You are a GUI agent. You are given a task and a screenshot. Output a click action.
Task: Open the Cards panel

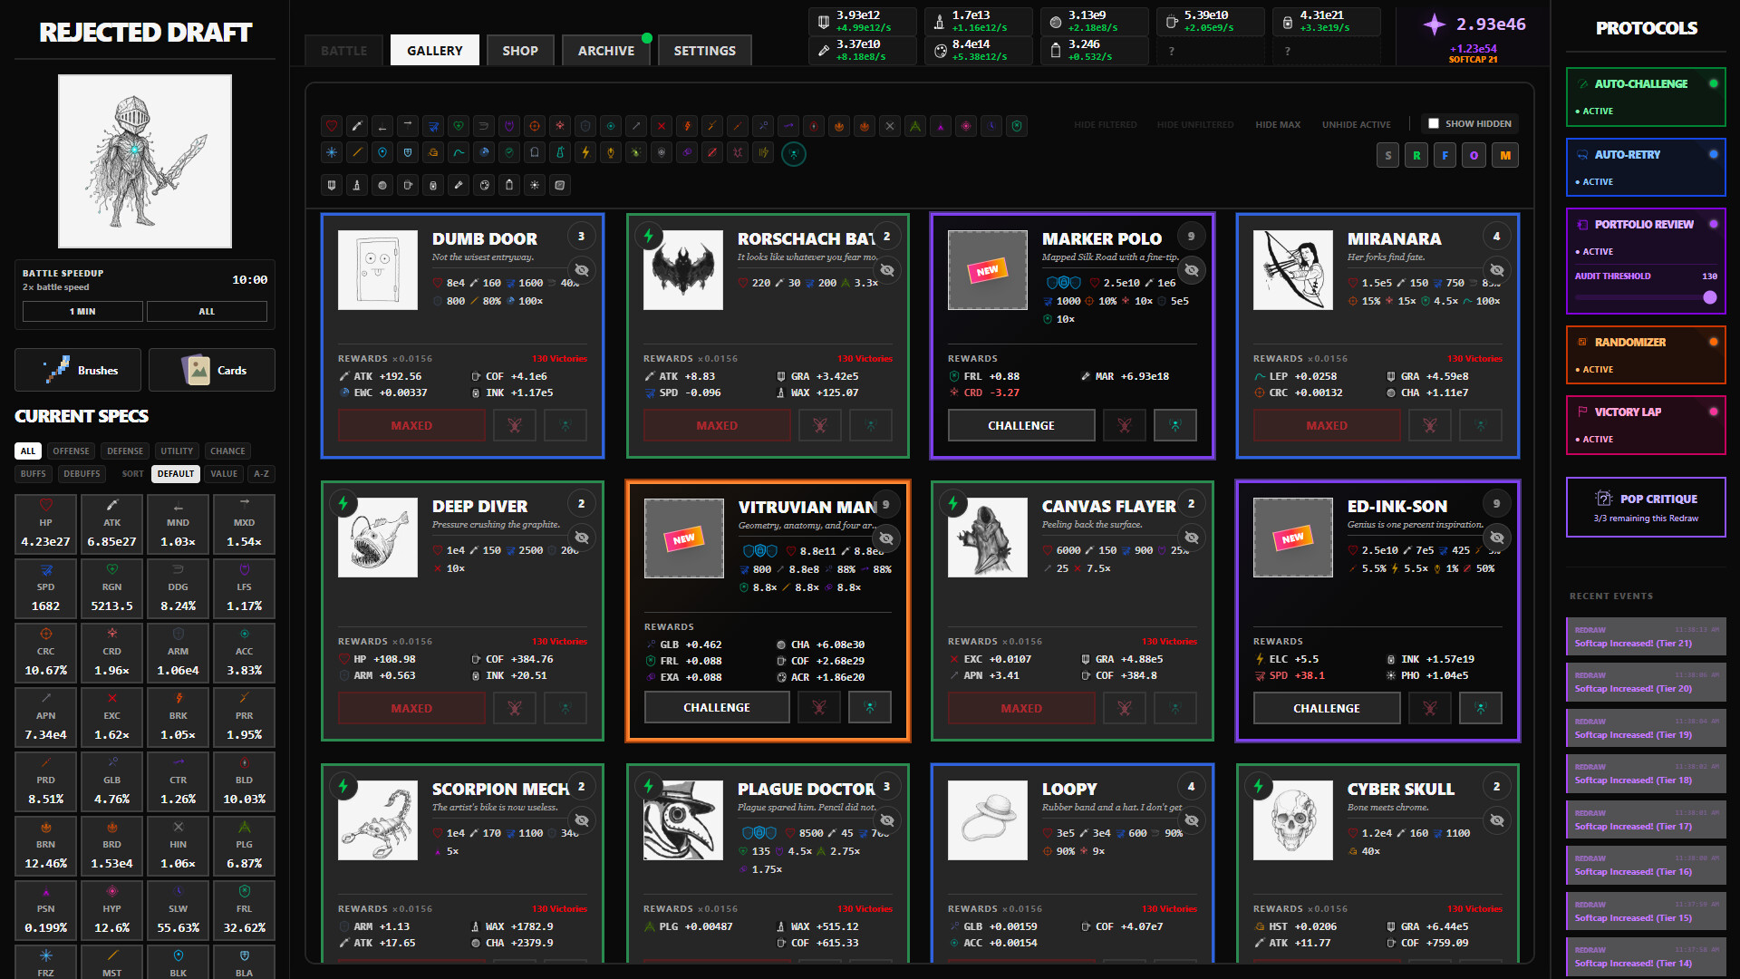coord(212,370)
